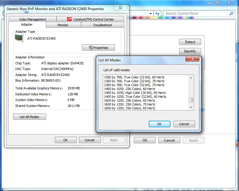Image resolution: width=239 pixels, height=191 pixels.
Task: Maximize the Control Panel window
Action: (218, 3)
